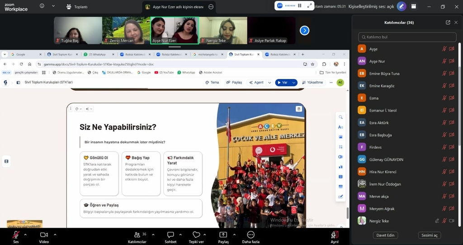Show next participants with blue arrow
Image resolution: width=463 pixels, height=245 pixels.
305,30
